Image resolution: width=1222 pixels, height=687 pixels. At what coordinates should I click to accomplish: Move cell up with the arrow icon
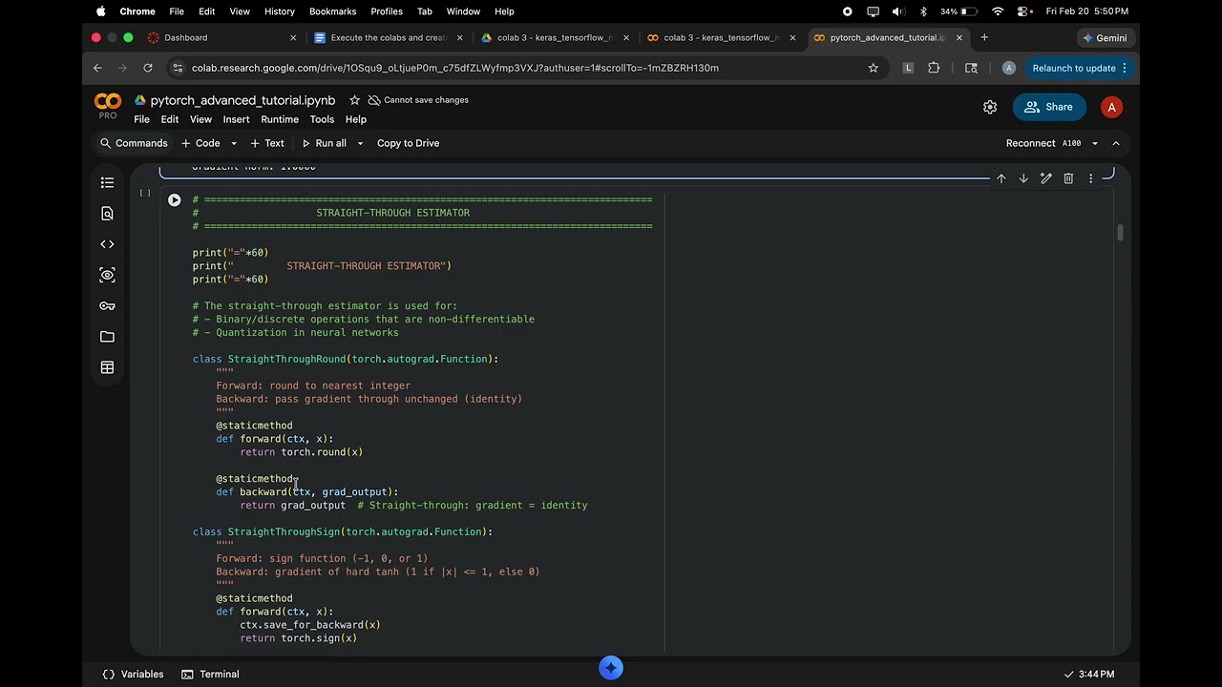(1001, 178)
